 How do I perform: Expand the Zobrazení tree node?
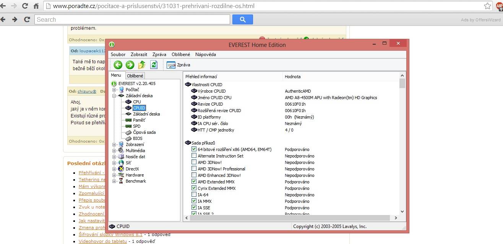[114, 144]
